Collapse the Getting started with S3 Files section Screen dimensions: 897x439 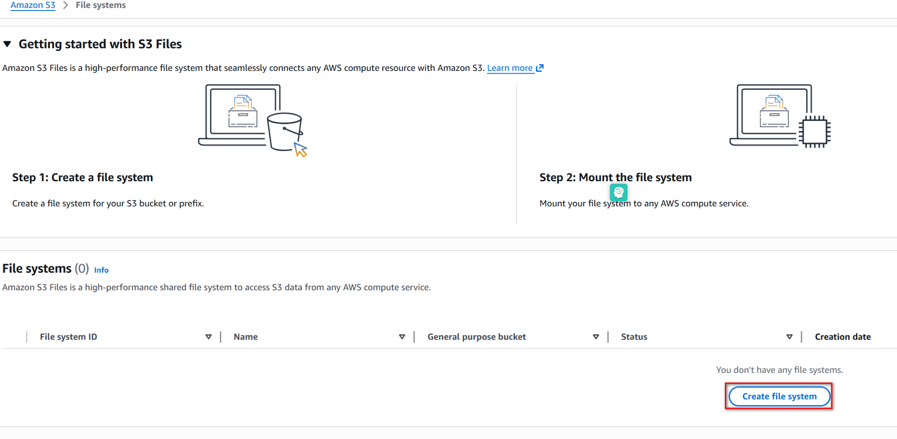[x=7, y=44]
